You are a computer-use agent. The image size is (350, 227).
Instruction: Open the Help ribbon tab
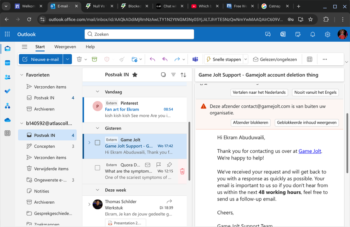[90, 47]
